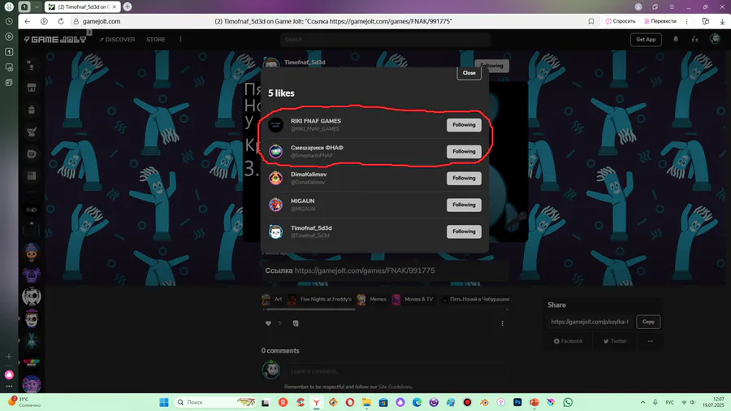Screen dimensions: 731x411
Task: Click the Спросить assistant button
Action: (x=621, y=21)
